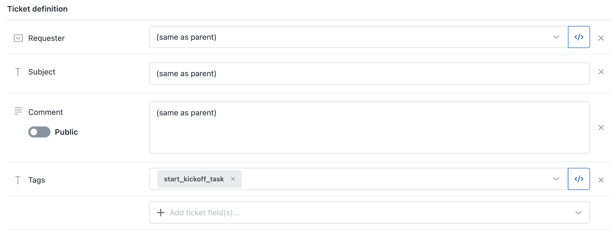Click the Comment paragraph icon
The image size is (615, 233).
click(x=18, y=111)
